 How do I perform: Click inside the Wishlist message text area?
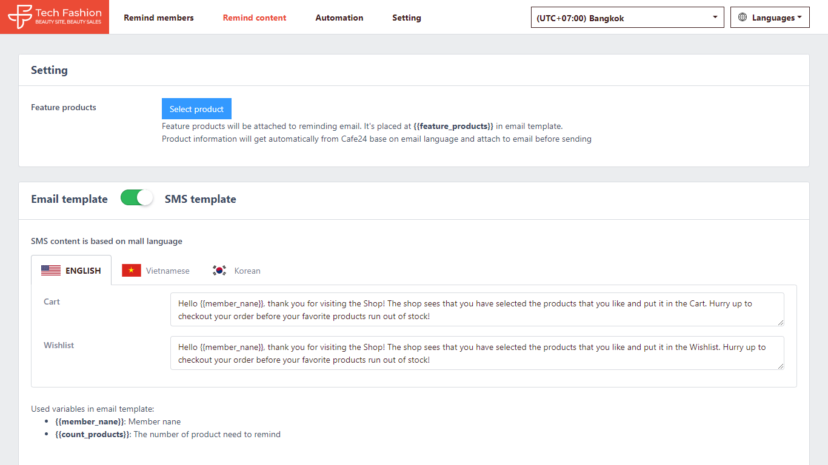[476, 353]
